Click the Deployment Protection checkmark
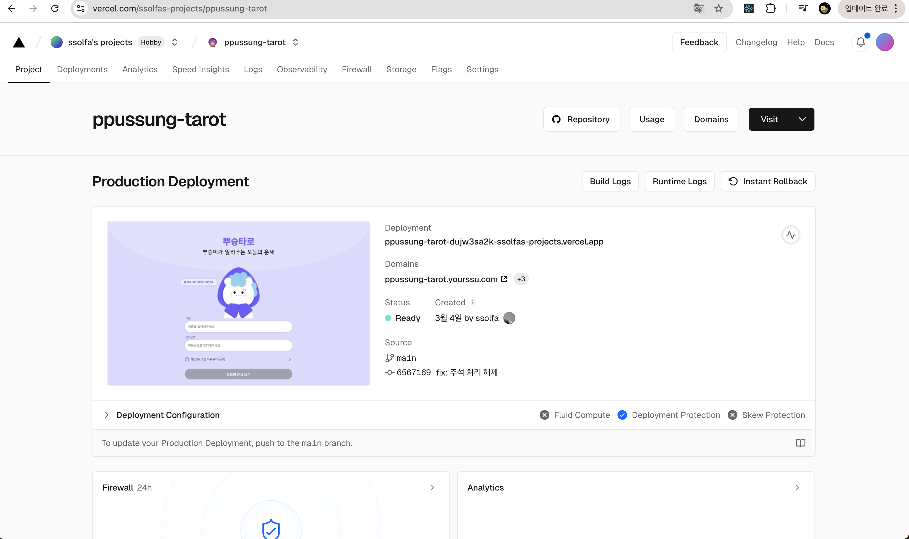 coord(622,415)
